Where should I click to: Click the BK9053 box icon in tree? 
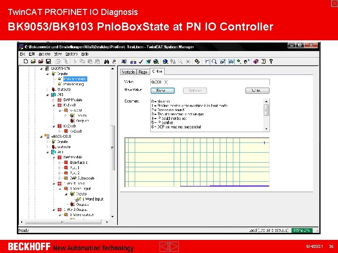coord(47,68)
